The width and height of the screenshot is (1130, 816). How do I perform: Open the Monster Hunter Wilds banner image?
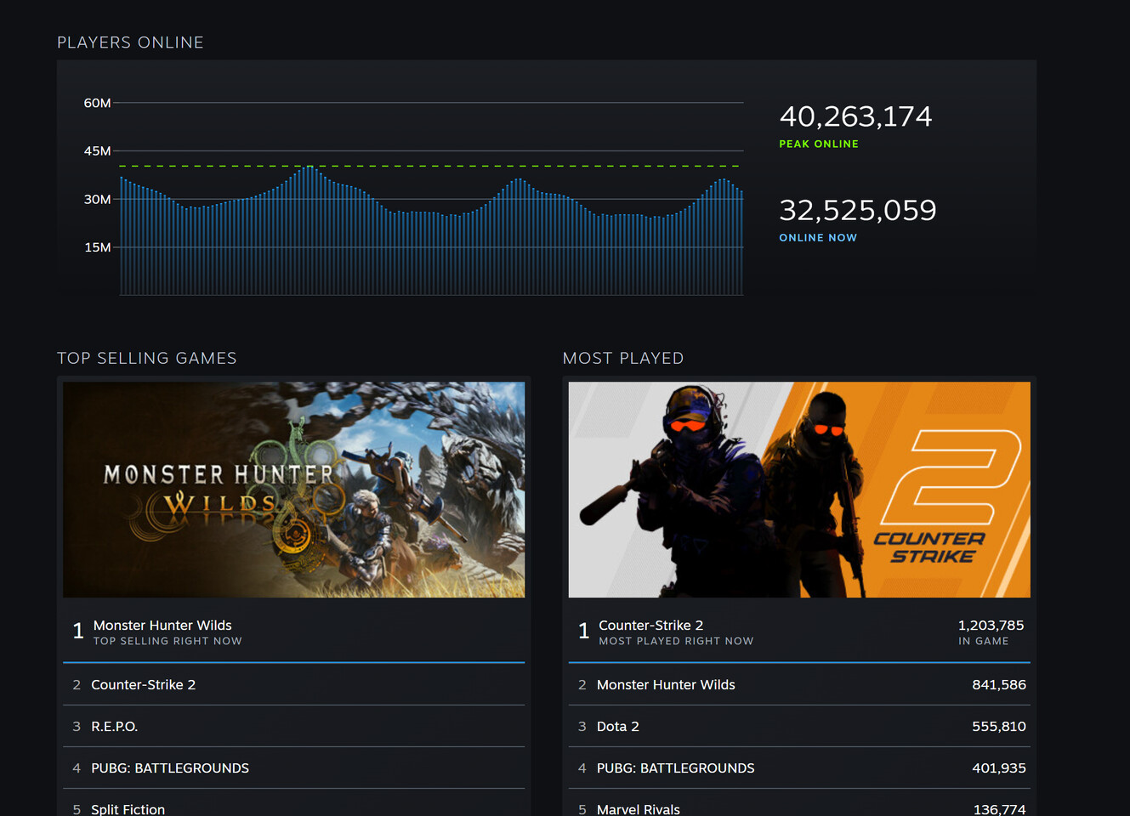293,490
